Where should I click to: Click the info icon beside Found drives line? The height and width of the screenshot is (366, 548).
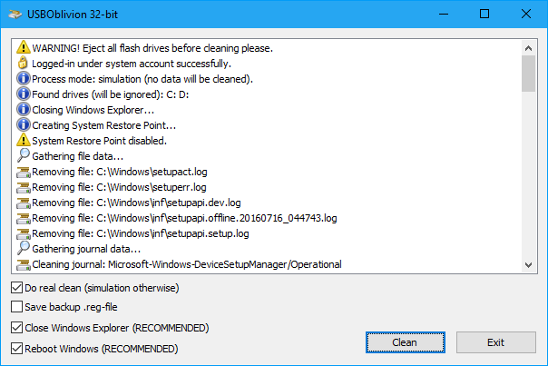(x=24, y=94)
